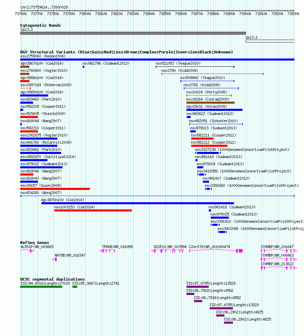Viewport: 304px width, 336px height.
Task: Click nsv979022 (Sudmant2013) label
Action: pyautogui.click(x=44, y=164)
